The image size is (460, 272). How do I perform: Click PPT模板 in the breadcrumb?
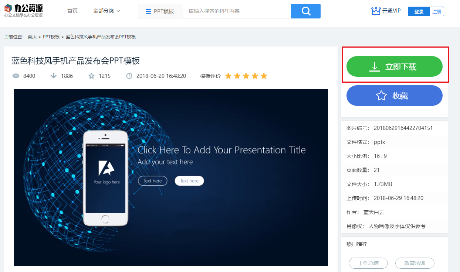(51, 37)
